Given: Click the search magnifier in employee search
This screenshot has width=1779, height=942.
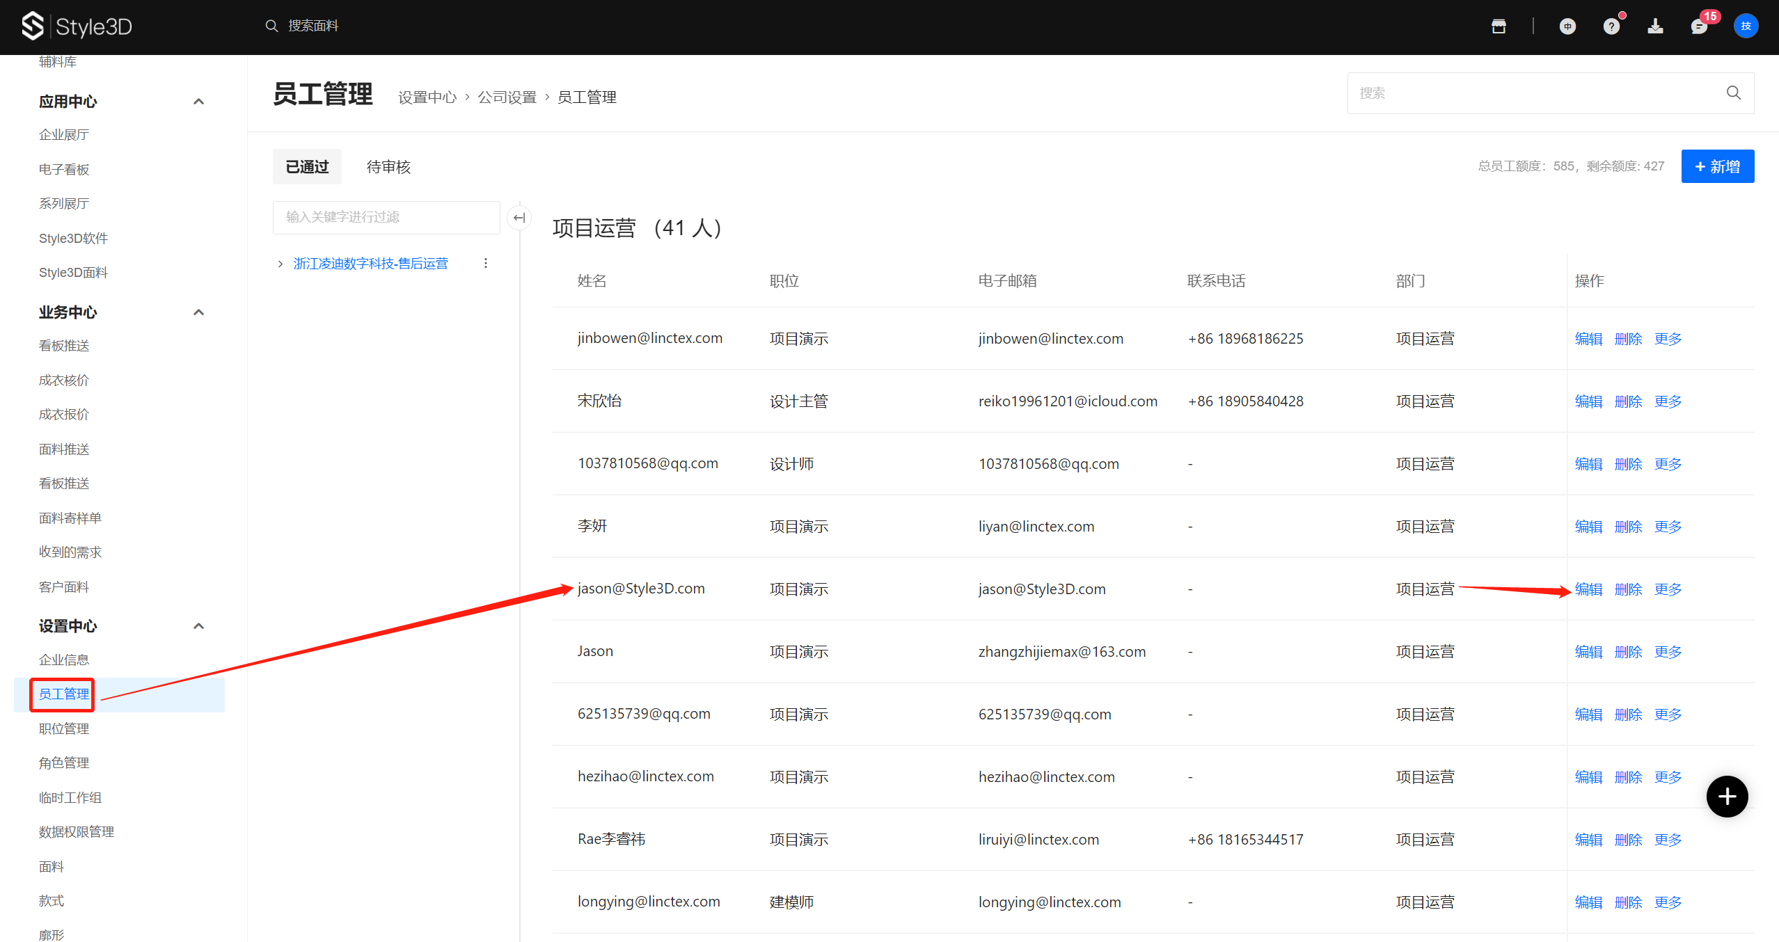Looking at the screenshot, I should pos(1733,93).
